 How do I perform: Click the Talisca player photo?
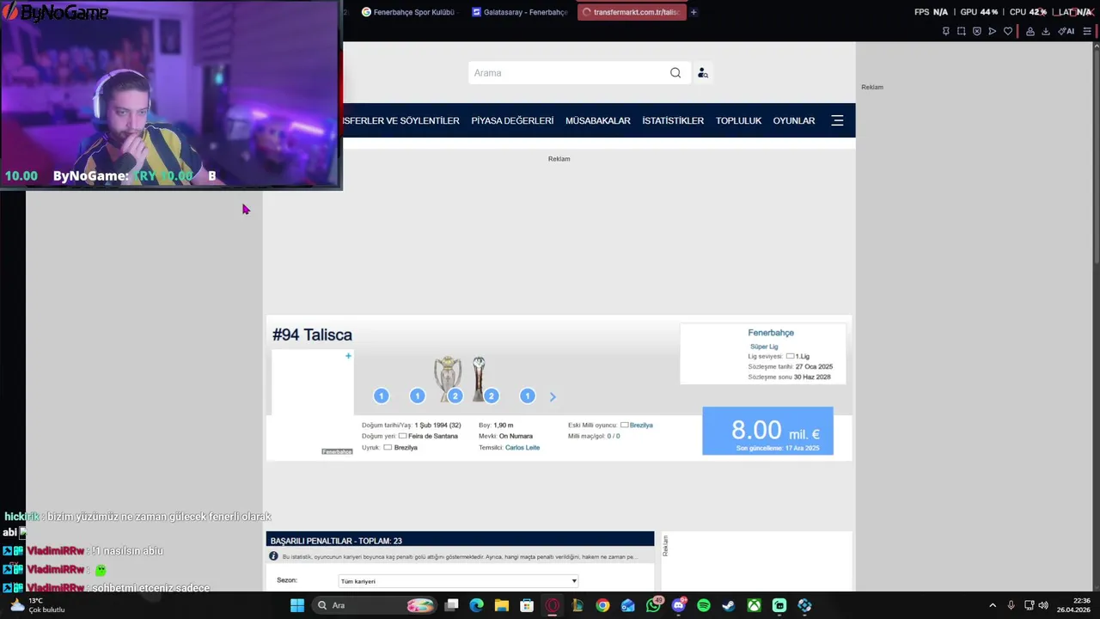(x=313, y=404)
